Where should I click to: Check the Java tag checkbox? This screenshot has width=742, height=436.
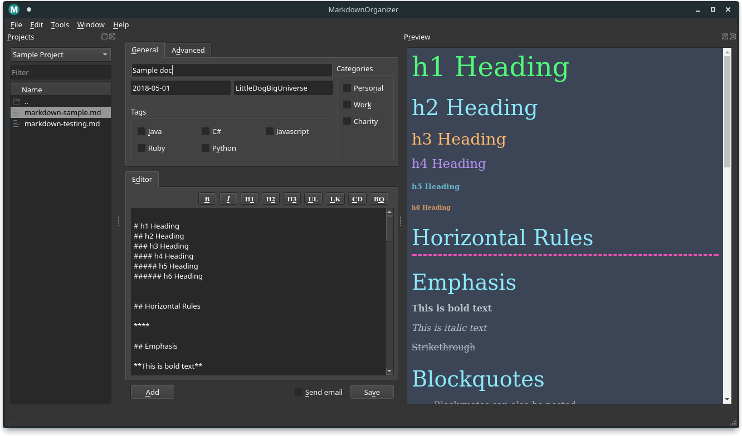coord(141,131)
